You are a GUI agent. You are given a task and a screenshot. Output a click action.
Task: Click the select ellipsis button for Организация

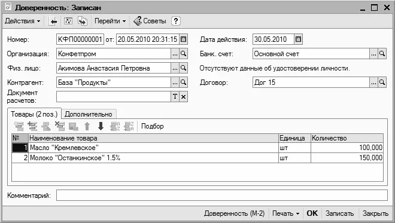[175, 54]
